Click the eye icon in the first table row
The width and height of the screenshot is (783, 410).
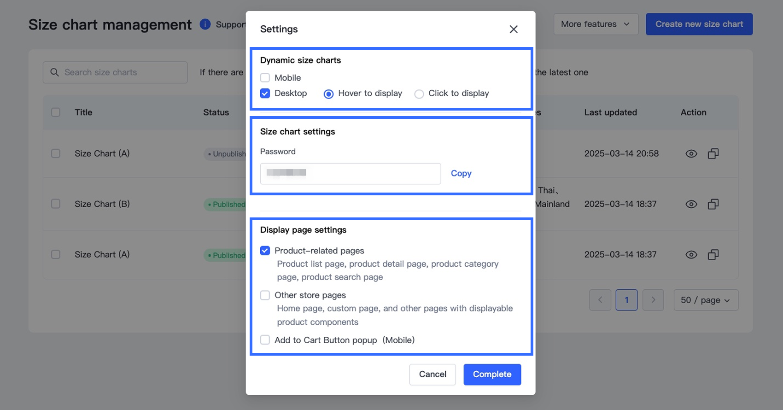[691, 154]
